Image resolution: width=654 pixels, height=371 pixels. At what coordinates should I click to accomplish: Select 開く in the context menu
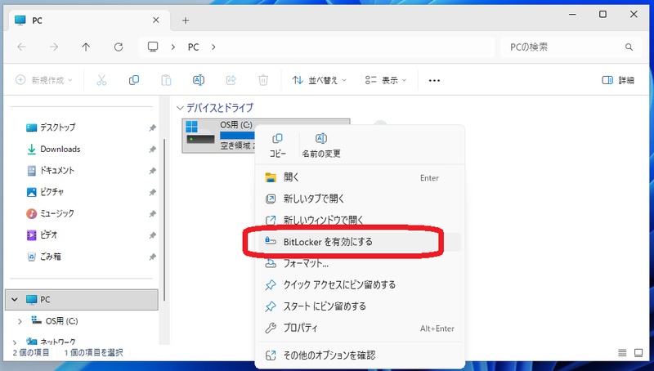(360, 177)
